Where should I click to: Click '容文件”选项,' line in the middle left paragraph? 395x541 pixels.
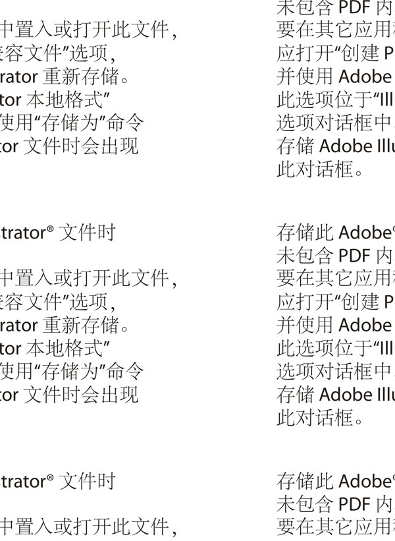tap(57, 302)
